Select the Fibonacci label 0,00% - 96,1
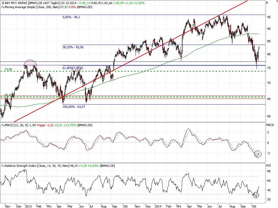The width and height of the screenshot is (278, 208). 71,17
